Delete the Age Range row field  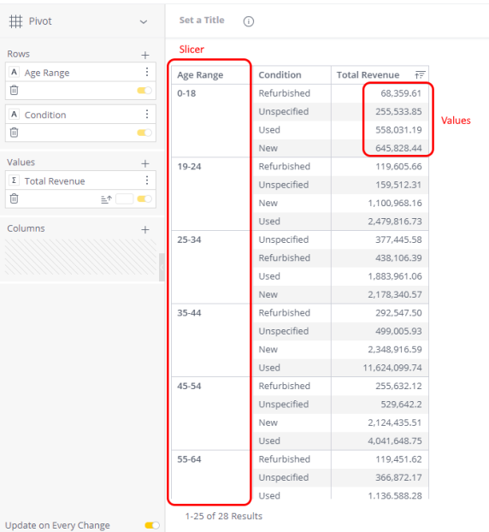pyautogui.click(x=14, y=91)
